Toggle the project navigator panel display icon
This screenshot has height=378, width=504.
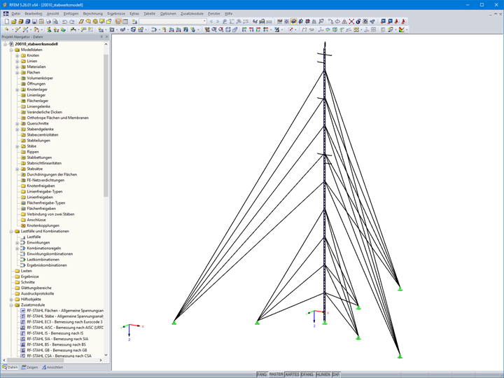click(x=118, y=22)
